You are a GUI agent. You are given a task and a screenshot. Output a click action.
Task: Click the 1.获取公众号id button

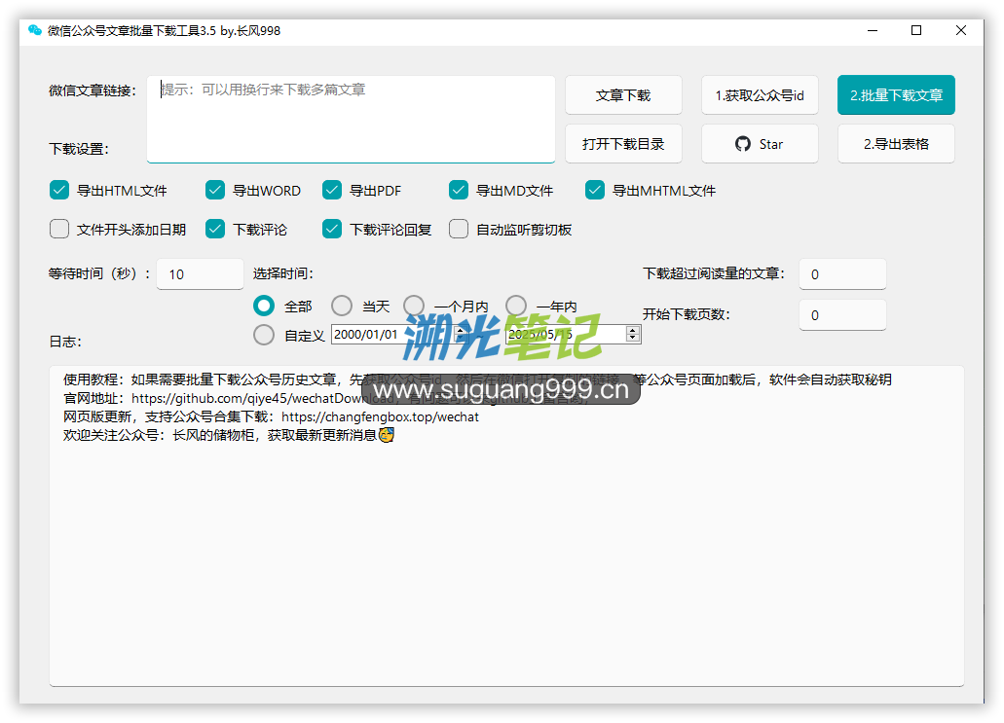tap(760, 95)
